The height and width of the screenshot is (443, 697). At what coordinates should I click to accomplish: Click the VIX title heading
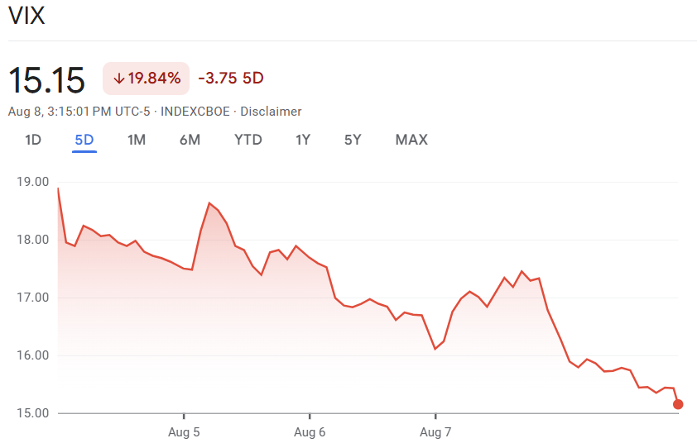(x=26, y=17)
